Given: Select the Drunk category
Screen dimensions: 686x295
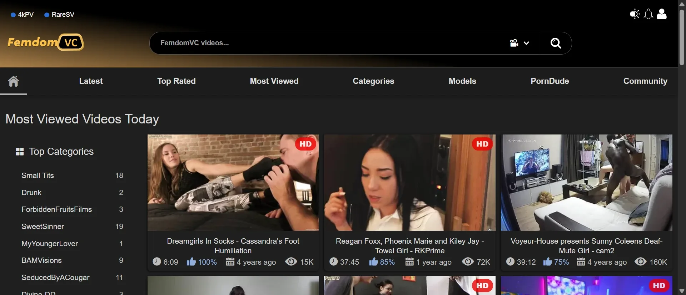Looking at the screenshot, I should pyautogui.click(x=31, y=193).
